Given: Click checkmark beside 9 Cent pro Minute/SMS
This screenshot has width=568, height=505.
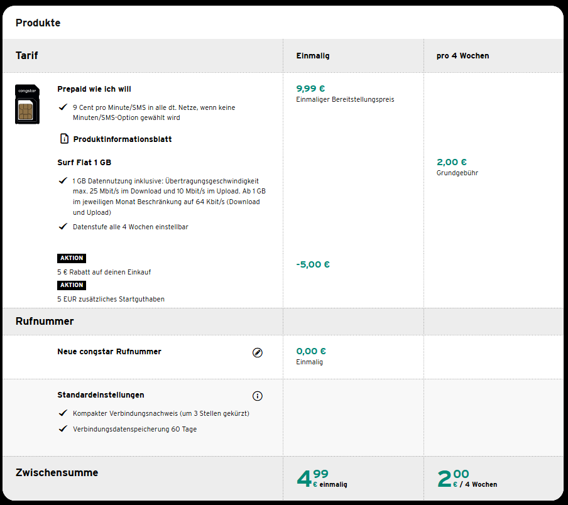Looking at the screenshot, I should click(x=63, y=107).
